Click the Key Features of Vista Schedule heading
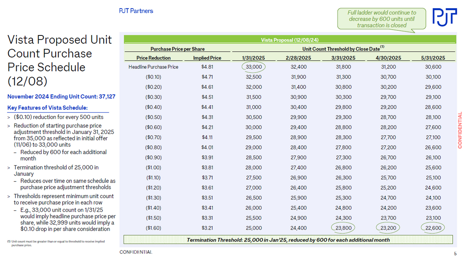463x260 pixels. pyautogui.click(x=48, y=107)
